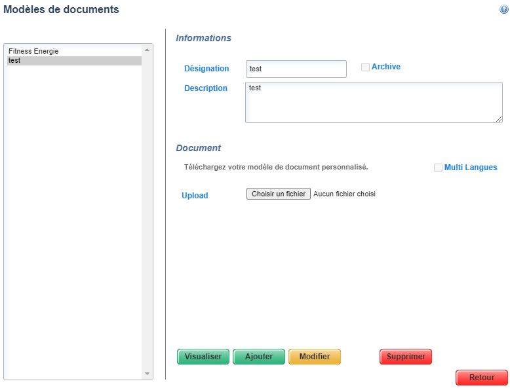Tick the Archive checkbox
Viewport: 510px width, 392px height.
pyautogui.click(x=366, y=67)
